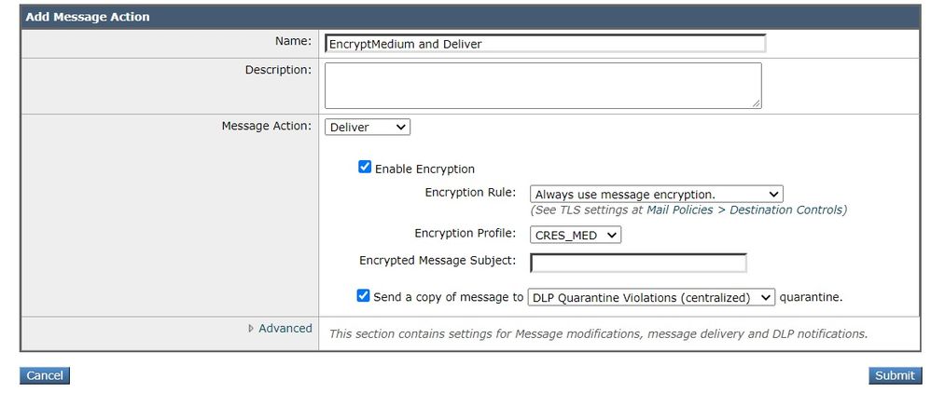This screenshot has height=393, width=931.
Task: Click inside the Description text area
Action: [542, 86]
